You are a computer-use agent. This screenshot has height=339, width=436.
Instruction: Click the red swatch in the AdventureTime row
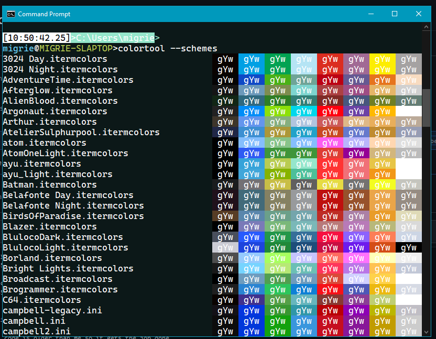pyautogui.click(x=330, y=80)
